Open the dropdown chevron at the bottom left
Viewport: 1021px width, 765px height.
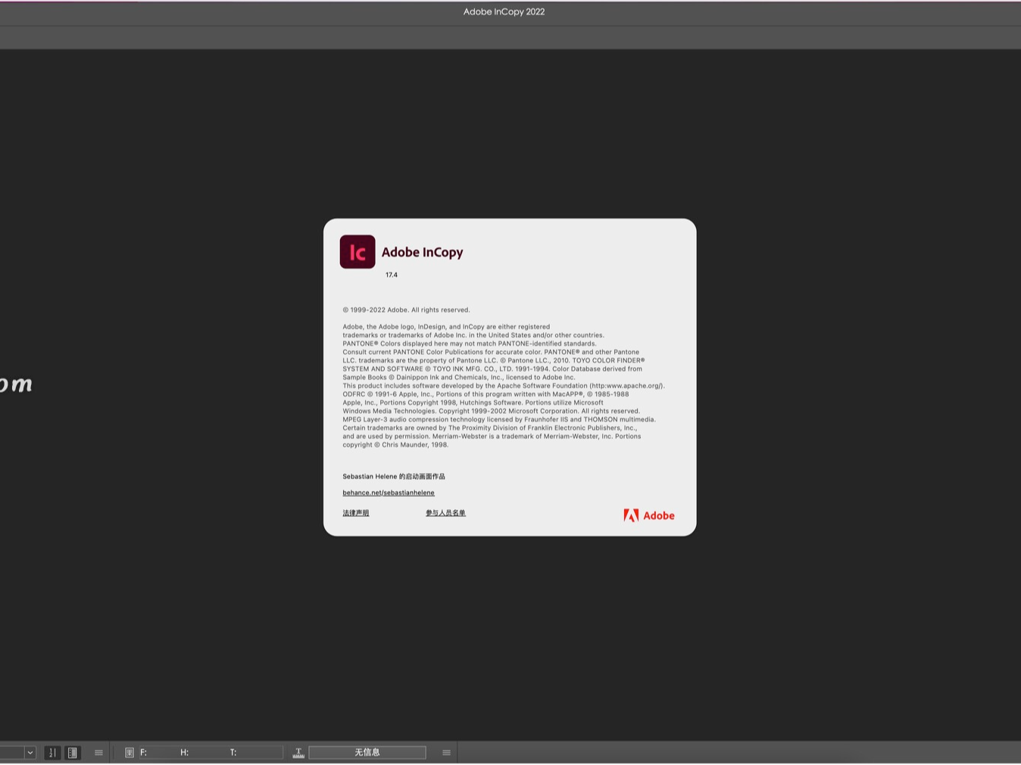[x=30, y=752]
